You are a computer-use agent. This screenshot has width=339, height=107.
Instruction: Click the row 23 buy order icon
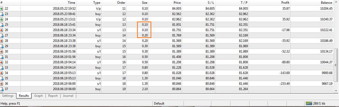[x=2, y=14]
